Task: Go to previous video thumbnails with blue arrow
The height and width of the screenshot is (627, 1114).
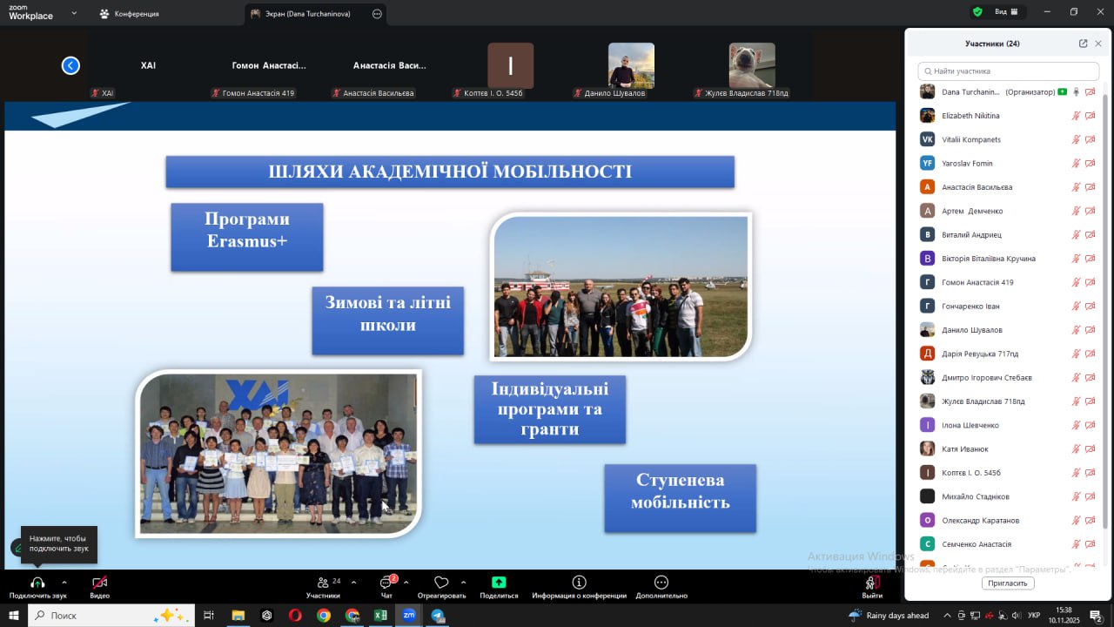Action: click(x=70, y=65)
